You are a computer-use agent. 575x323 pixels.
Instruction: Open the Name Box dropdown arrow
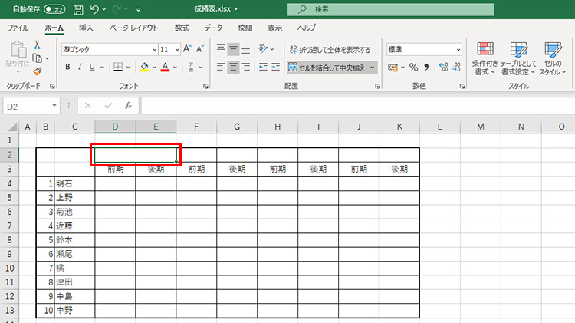54,105
